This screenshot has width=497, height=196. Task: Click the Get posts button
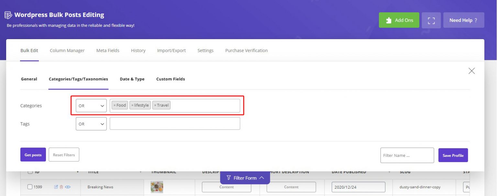tap(33, 155)
